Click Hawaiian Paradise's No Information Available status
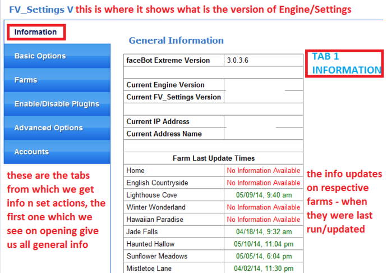 (264, 220)
